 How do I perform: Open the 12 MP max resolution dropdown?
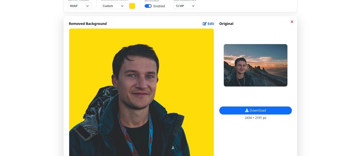pyautogui.click(x=185, y=6)
